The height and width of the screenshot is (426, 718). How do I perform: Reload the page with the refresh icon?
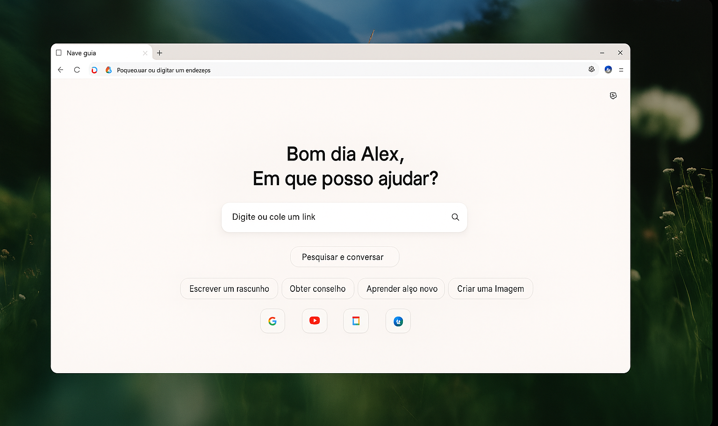(77, 70)
